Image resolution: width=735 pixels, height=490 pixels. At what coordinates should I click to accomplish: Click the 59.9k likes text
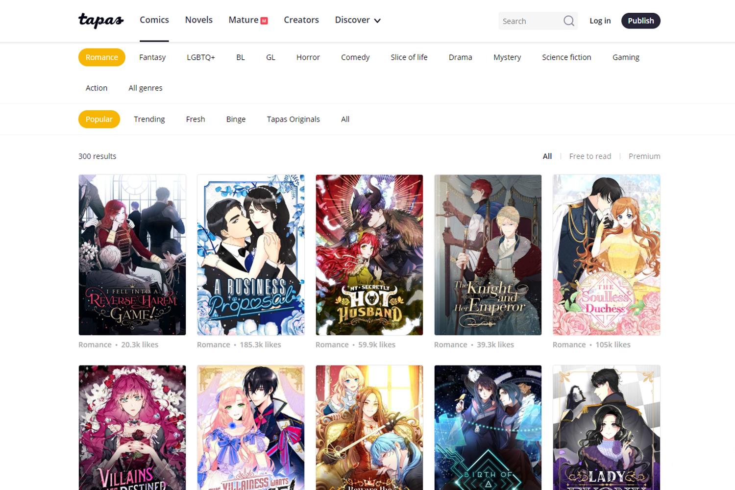(377, 345)
